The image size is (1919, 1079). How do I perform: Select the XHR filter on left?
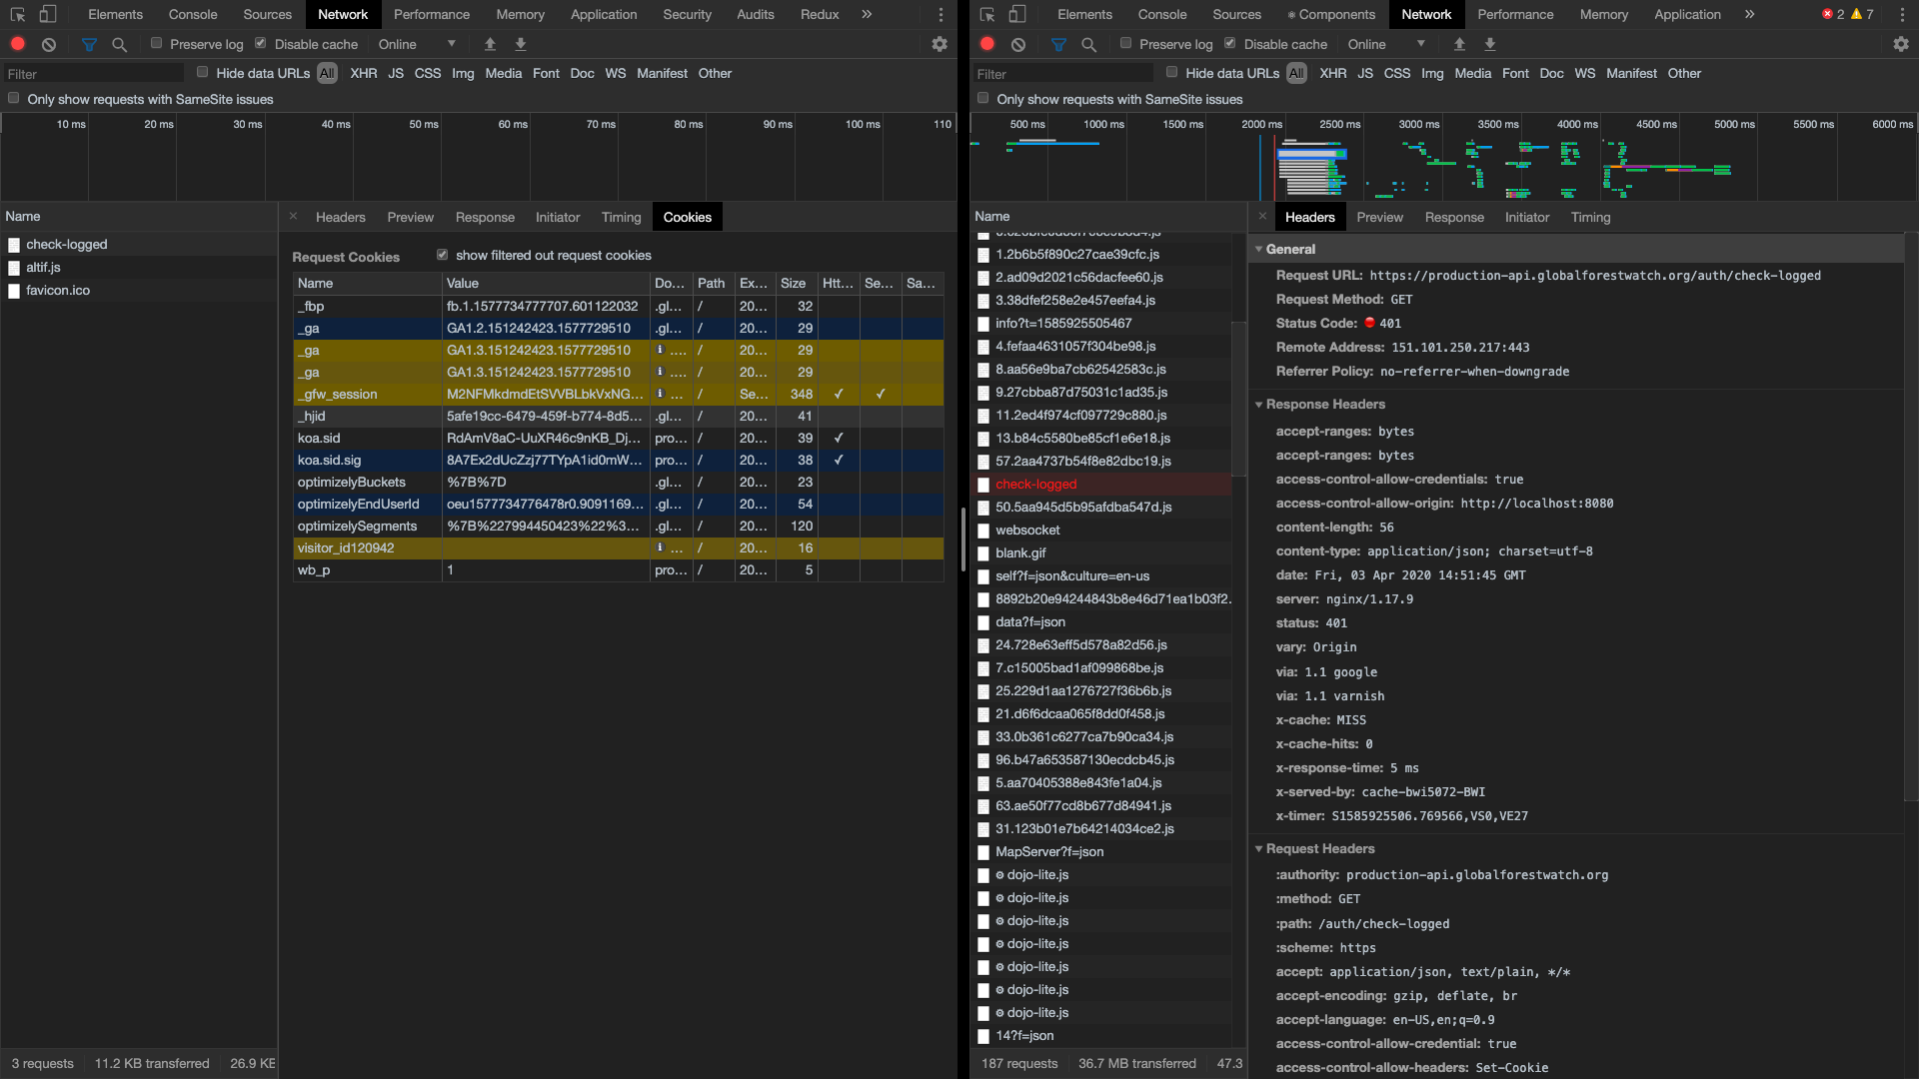pos(363,73)
